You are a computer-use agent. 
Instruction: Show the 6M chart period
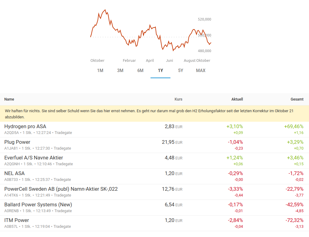[x=140, y=71]
